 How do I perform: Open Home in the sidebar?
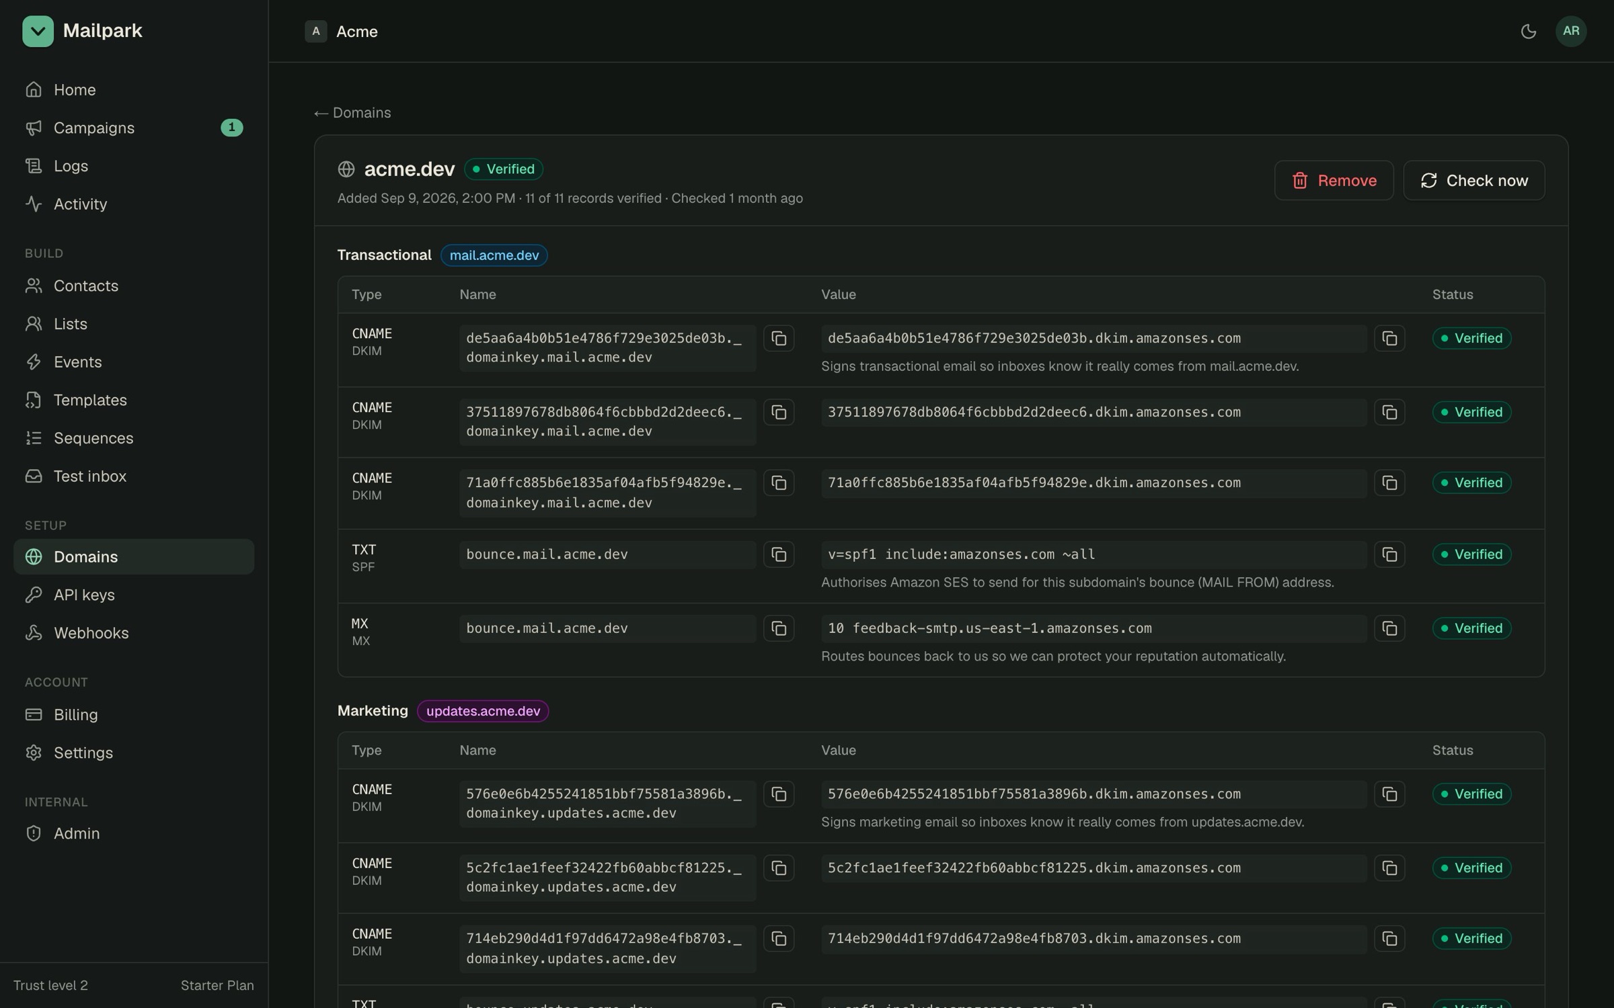[134, 90]
